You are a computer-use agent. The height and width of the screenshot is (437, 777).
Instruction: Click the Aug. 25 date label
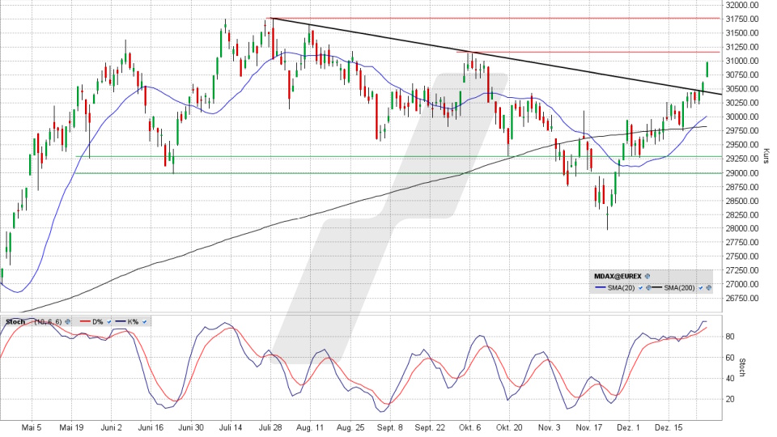tap(350, 427)
